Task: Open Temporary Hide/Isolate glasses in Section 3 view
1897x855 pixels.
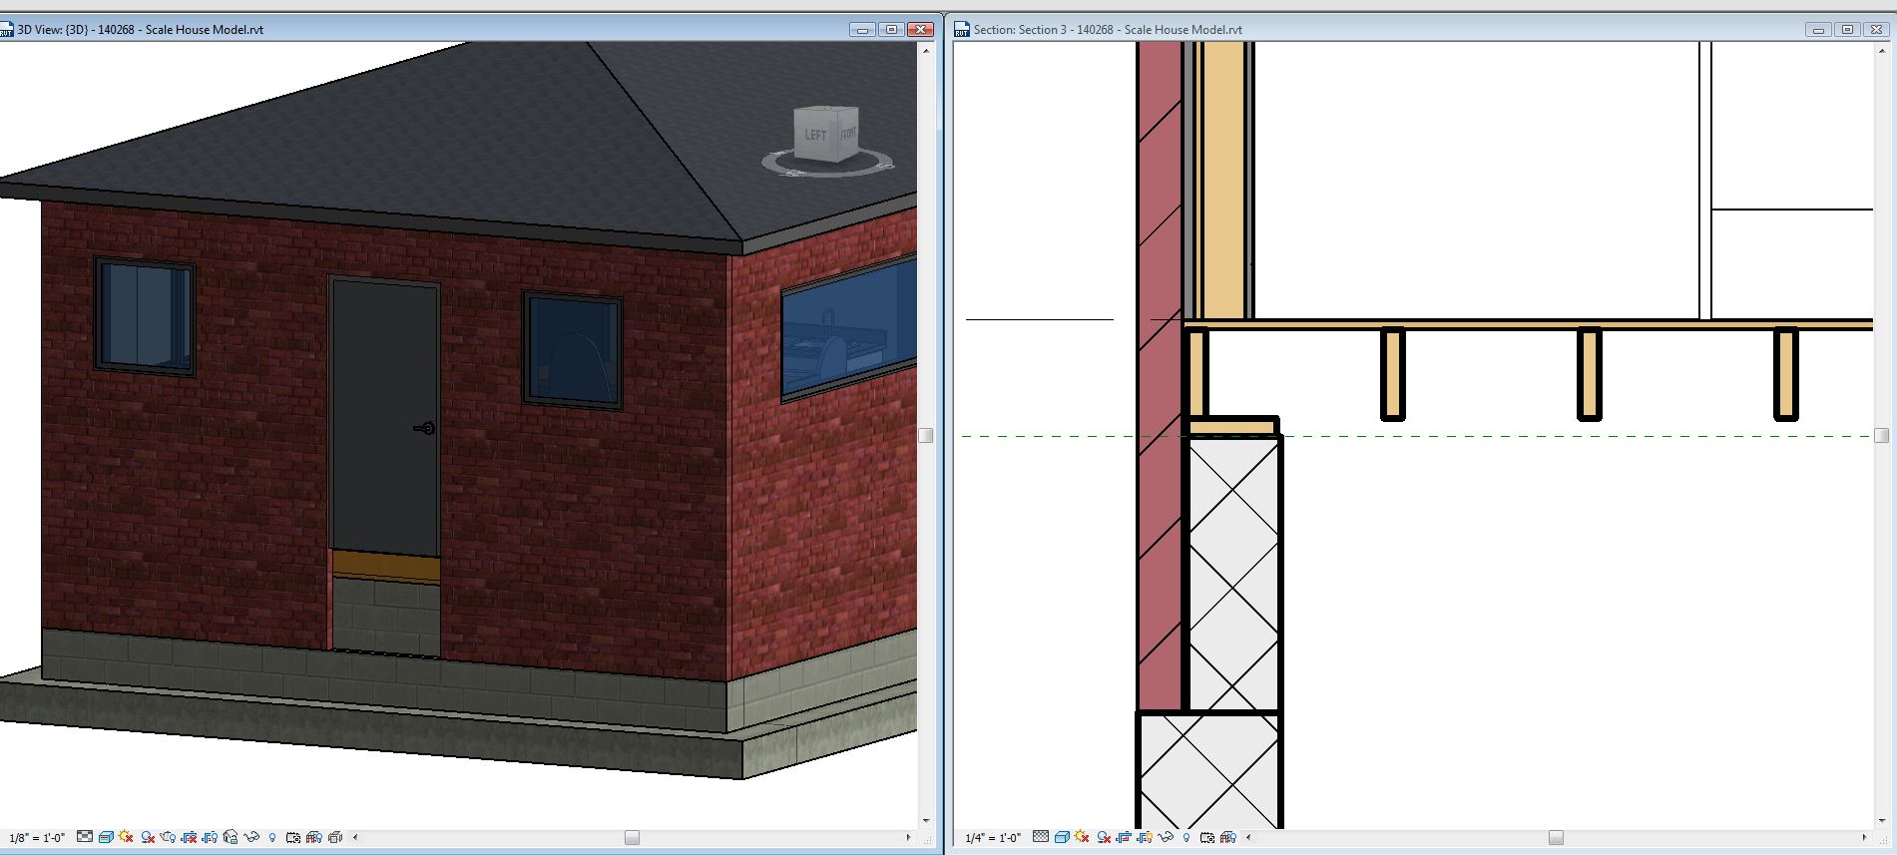Action: click(1167, 837)
